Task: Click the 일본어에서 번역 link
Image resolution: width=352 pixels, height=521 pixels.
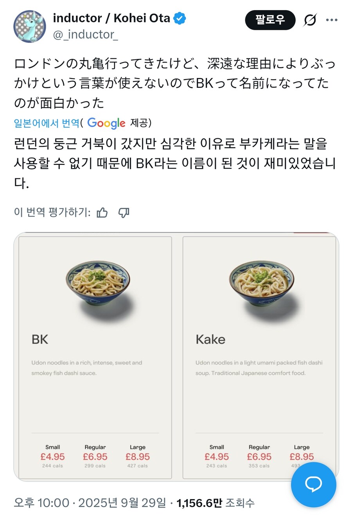Action: point(47,123)
